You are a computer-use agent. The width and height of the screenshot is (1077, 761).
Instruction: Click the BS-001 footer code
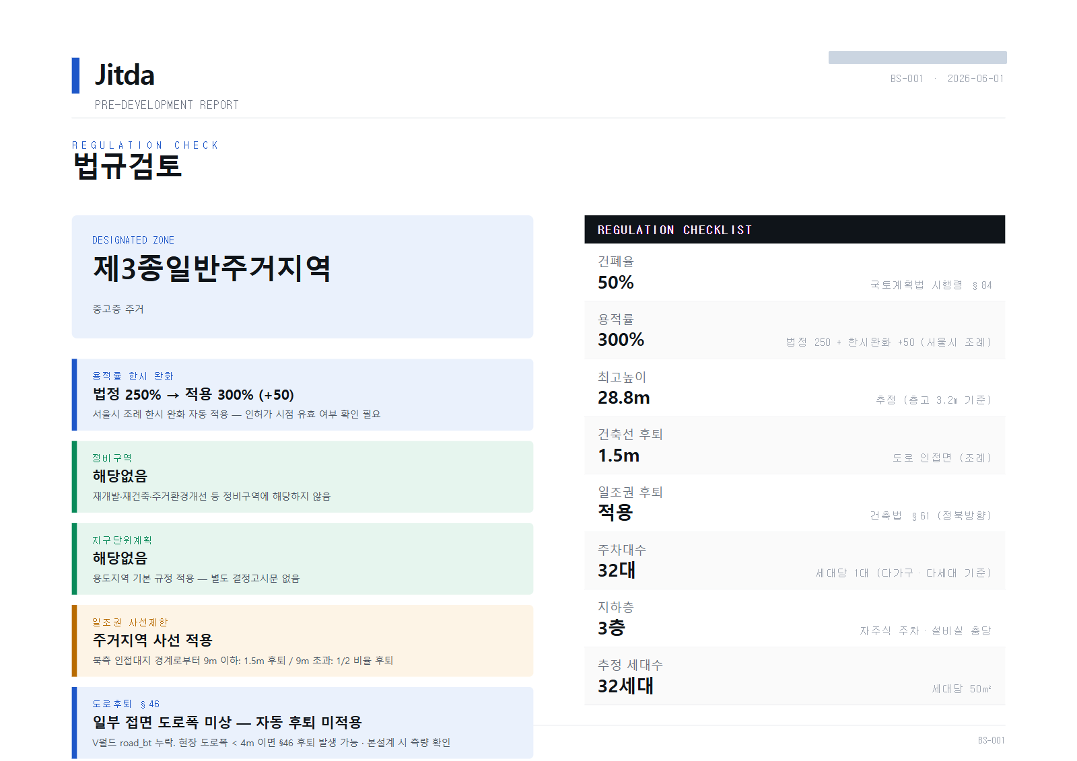pos(991,740)
